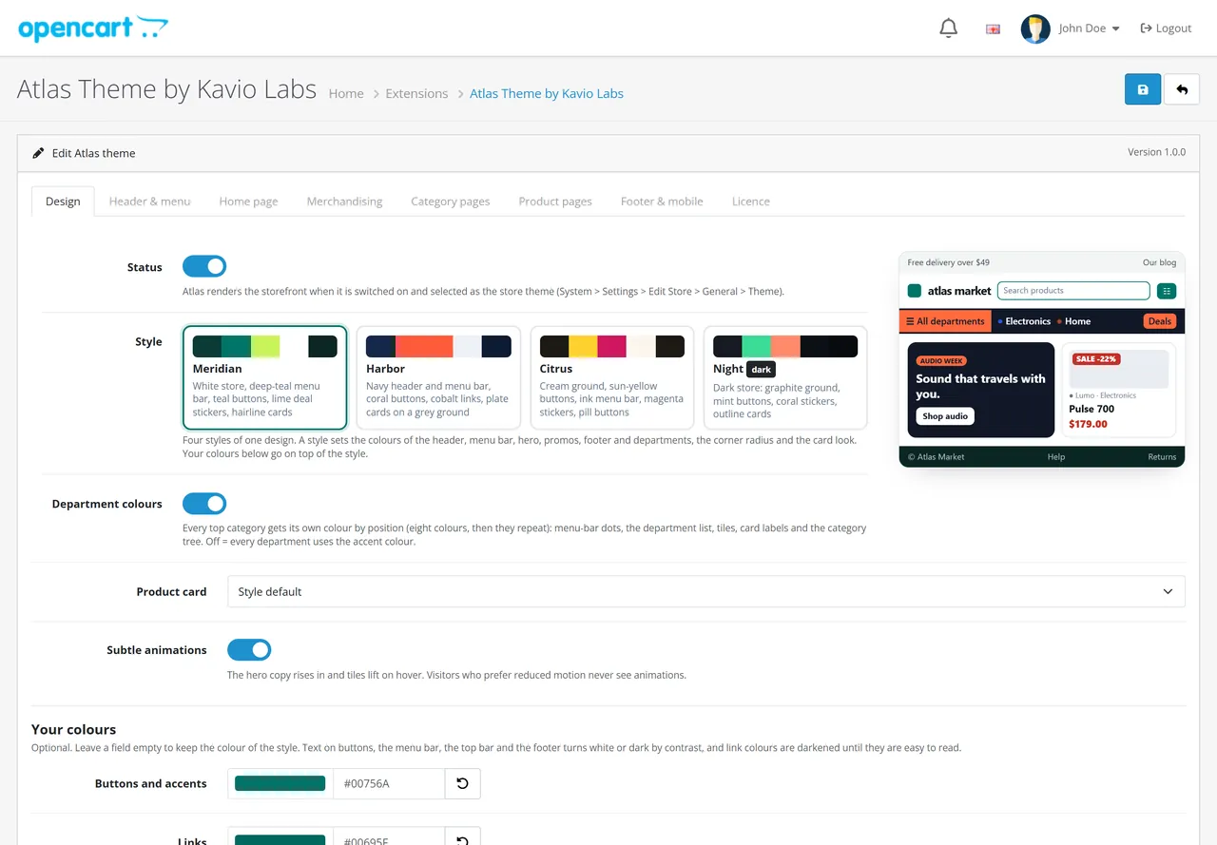The width and height of the screenshot is (1217, 845).
Task: Reset the Buttons and accents colour
Action: [462, 783]
